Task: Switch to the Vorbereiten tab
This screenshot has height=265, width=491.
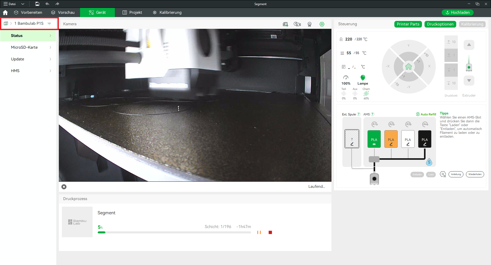Action: tap(28, 12)
